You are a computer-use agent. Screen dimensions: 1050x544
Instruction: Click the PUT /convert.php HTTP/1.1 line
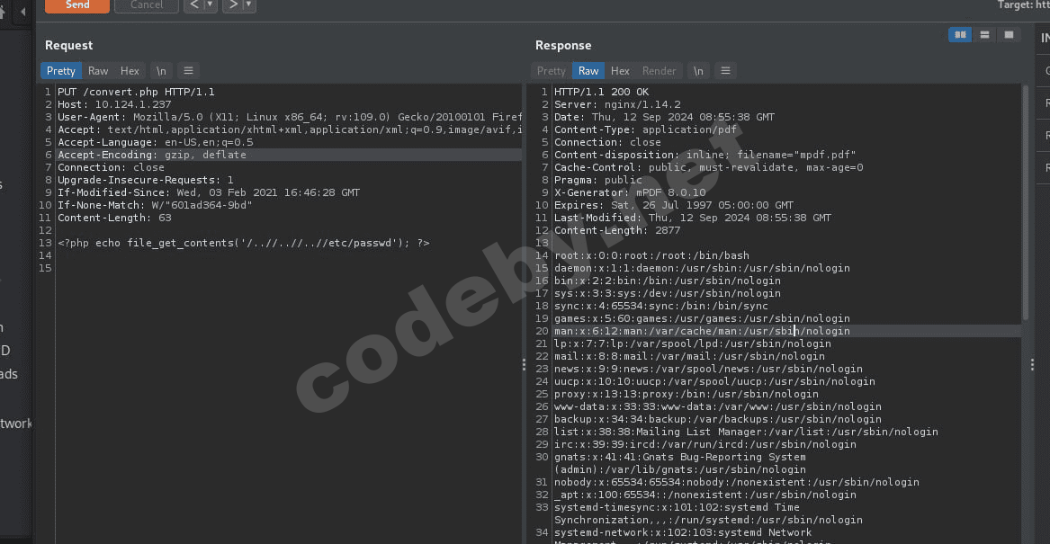pyautogui.click(x=136, y=92)
